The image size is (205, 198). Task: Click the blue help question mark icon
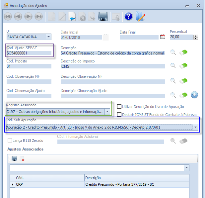[x=128, y=16]
